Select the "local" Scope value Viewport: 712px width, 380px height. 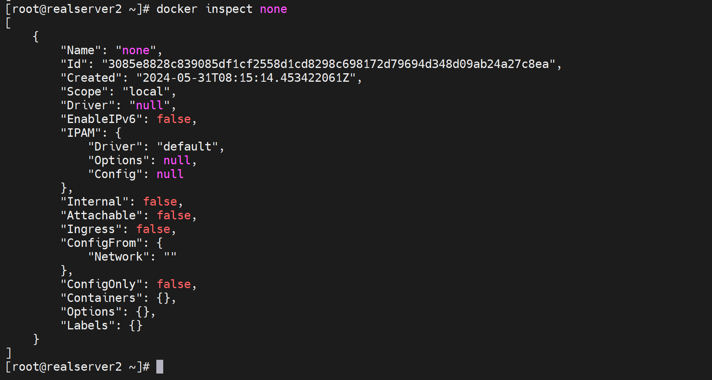pyautogui.click(x=146, y=91)
